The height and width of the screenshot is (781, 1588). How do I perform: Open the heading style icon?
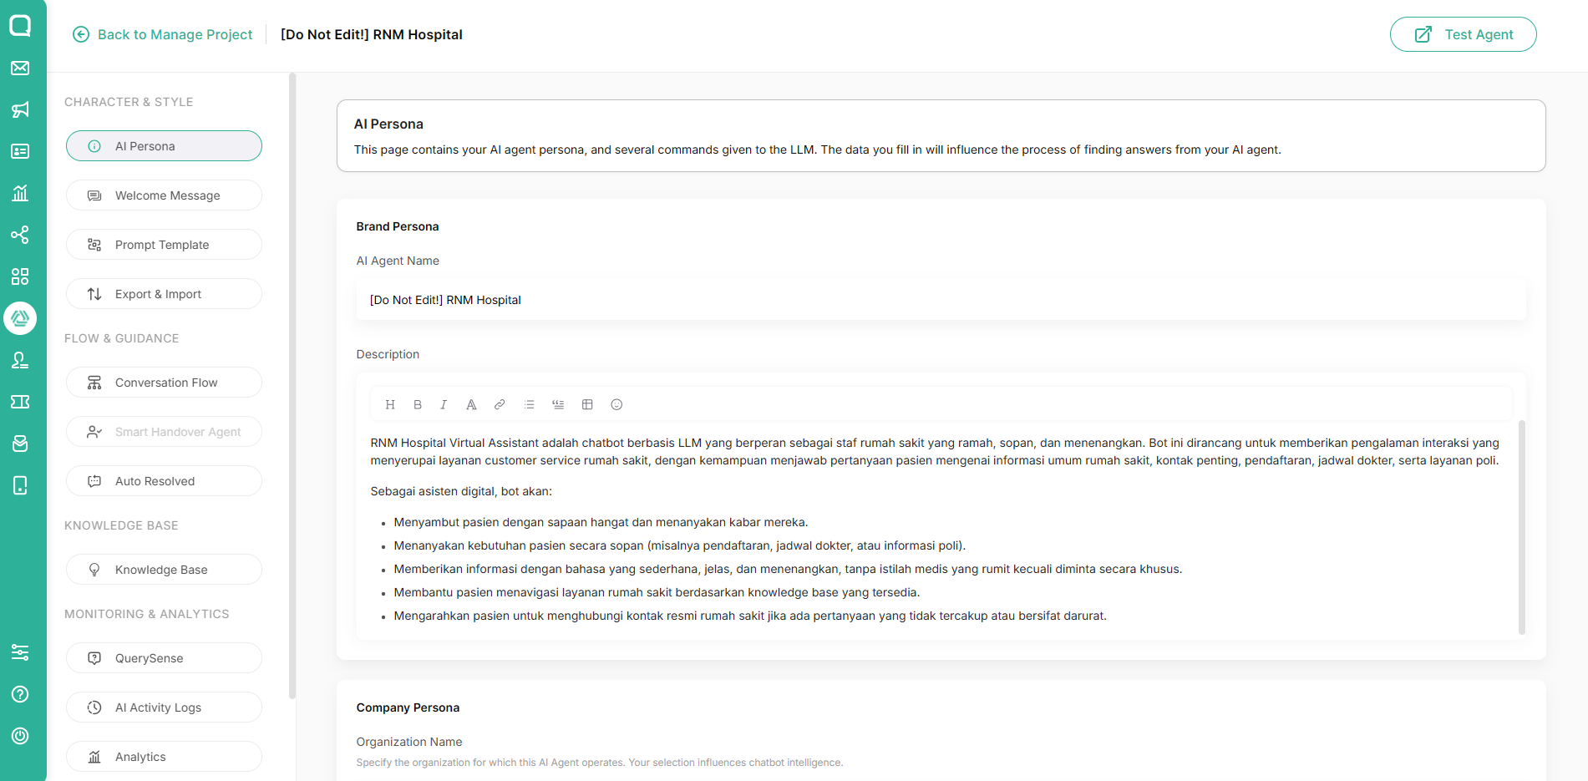390,404
